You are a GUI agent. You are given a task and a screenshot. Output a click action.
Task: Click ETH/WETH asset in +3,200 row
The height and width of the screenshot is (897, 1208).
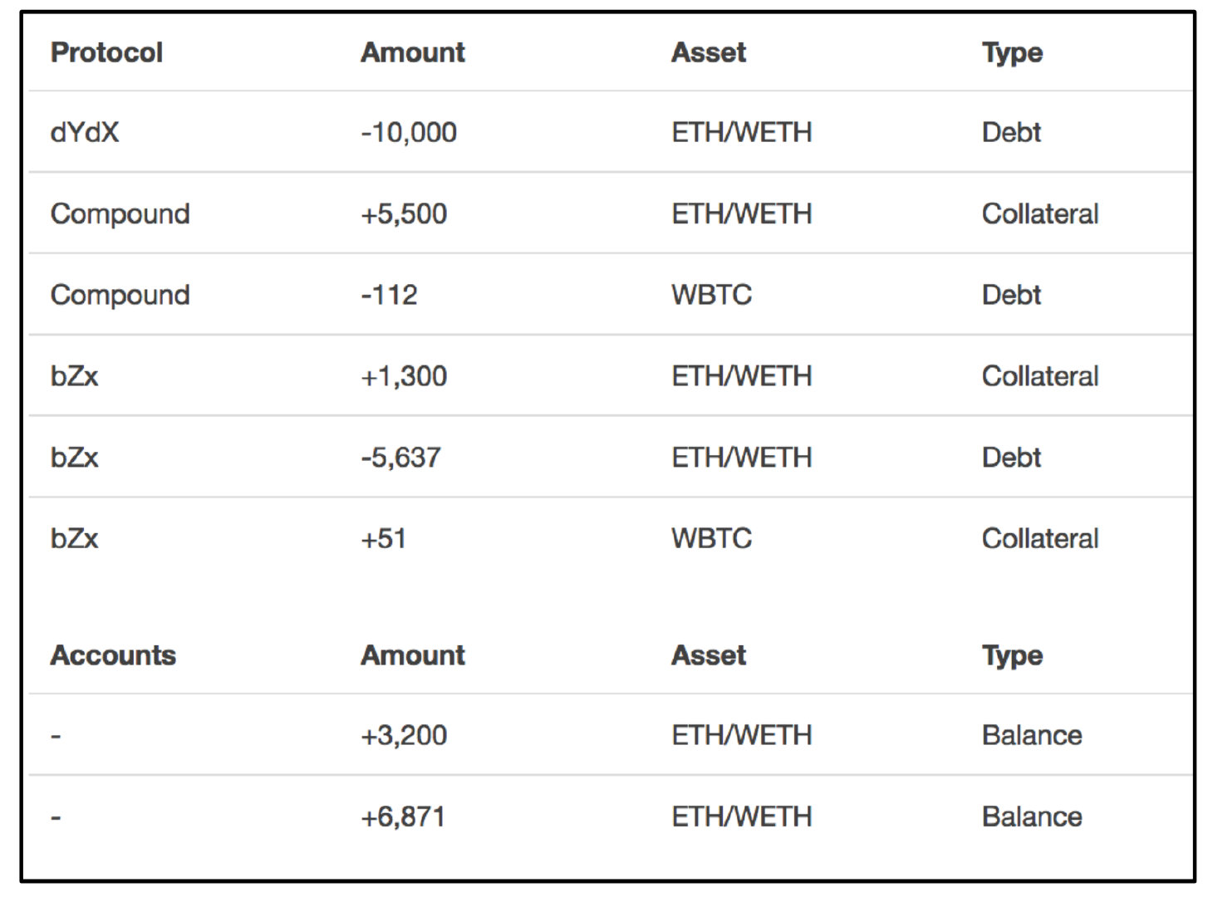(741, 735)
